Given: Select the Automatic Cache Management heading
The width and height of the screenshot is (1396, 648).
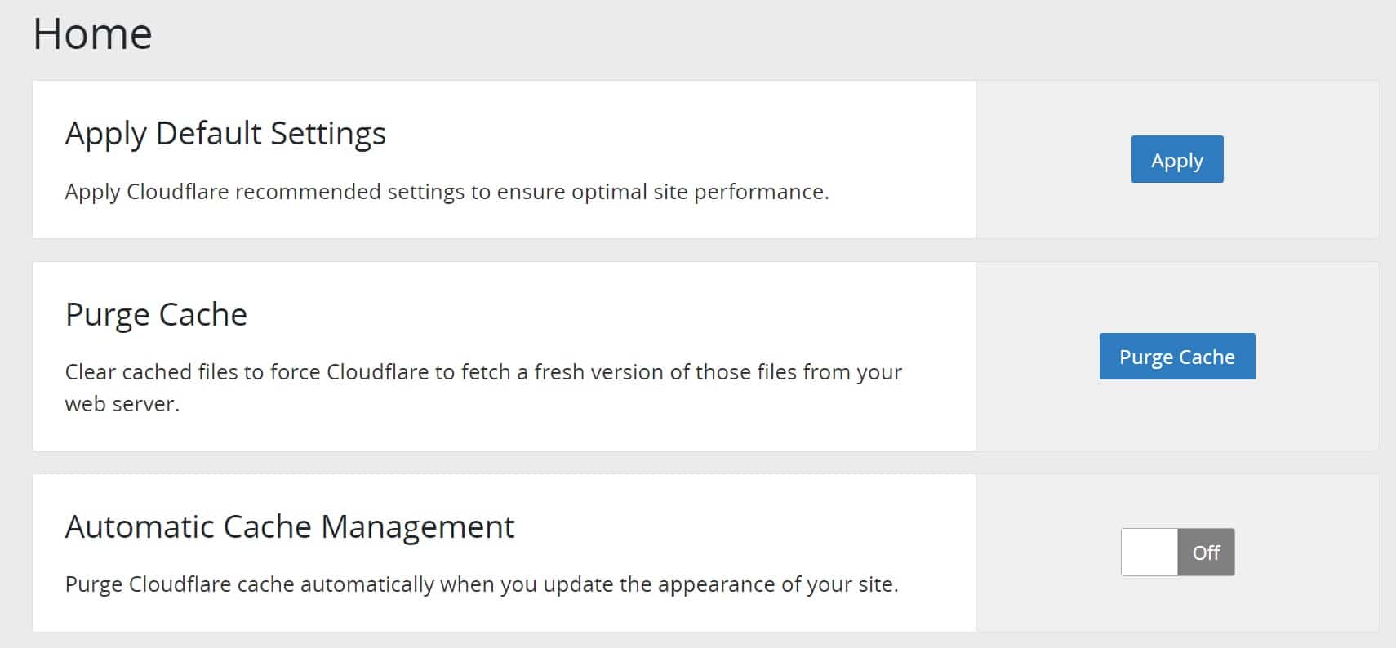Looking at the screenshot, I should click(289, 526).
